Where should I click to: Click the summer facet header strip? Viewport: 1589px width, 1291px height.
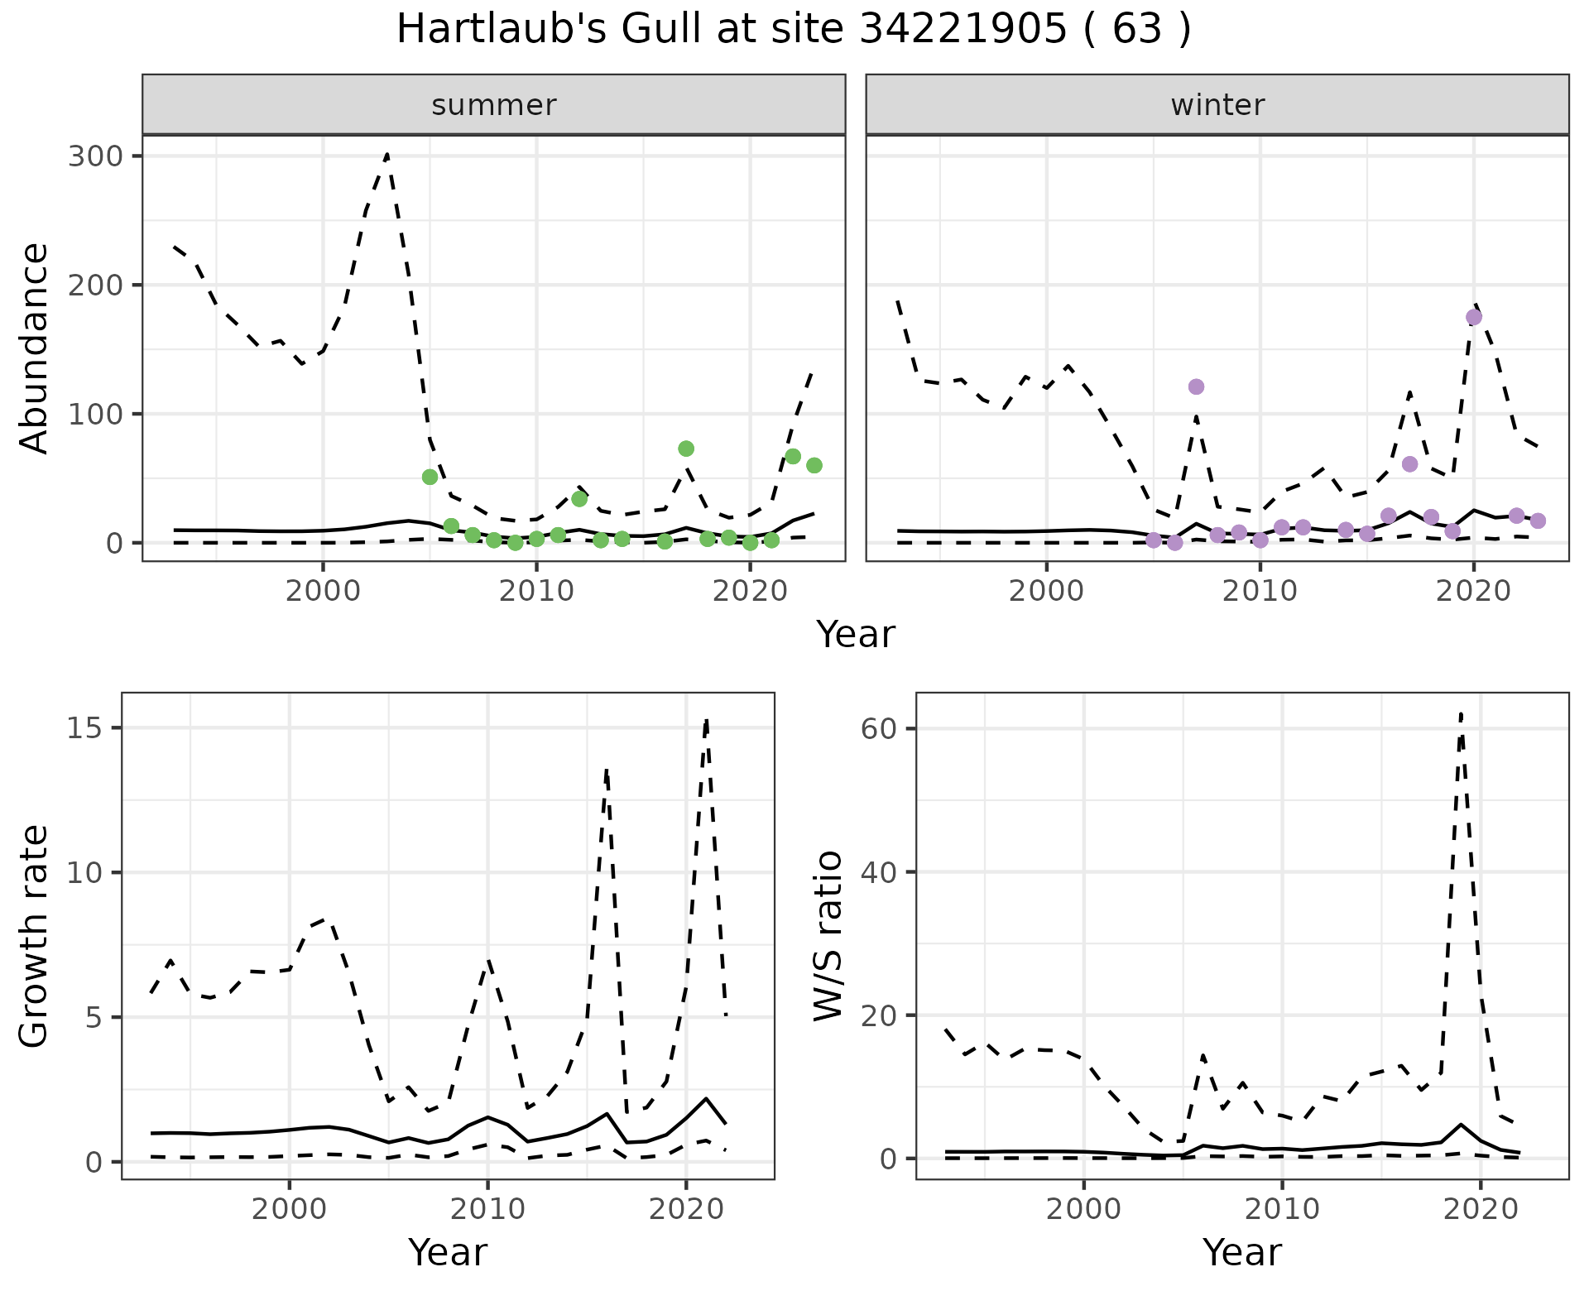pos(493,105)
